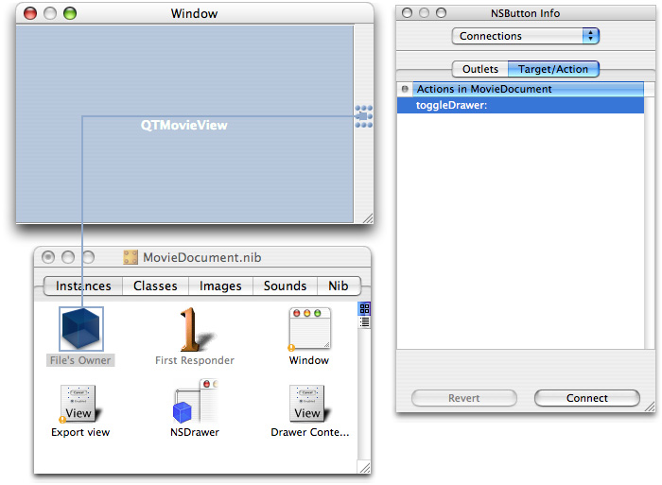Click the Actions in MovieDocument column header
662x485 pixels.
click(x=528, y=89)
